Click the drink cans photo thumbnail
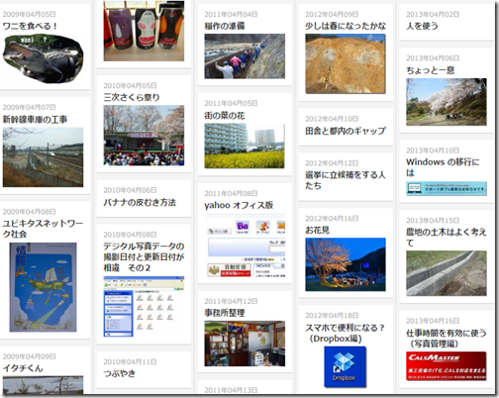Screen dimensions: 499x398 144,31
